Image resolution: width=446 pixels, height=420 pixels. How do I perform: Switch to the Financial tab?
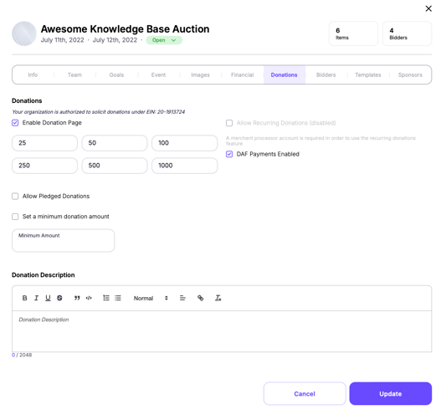coord(242,74)
